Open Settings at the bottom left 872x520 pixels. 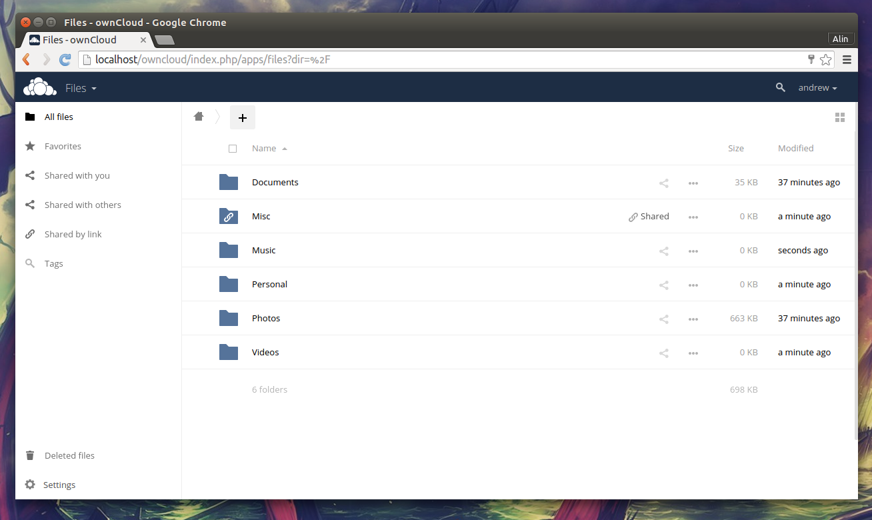[59, 485]
